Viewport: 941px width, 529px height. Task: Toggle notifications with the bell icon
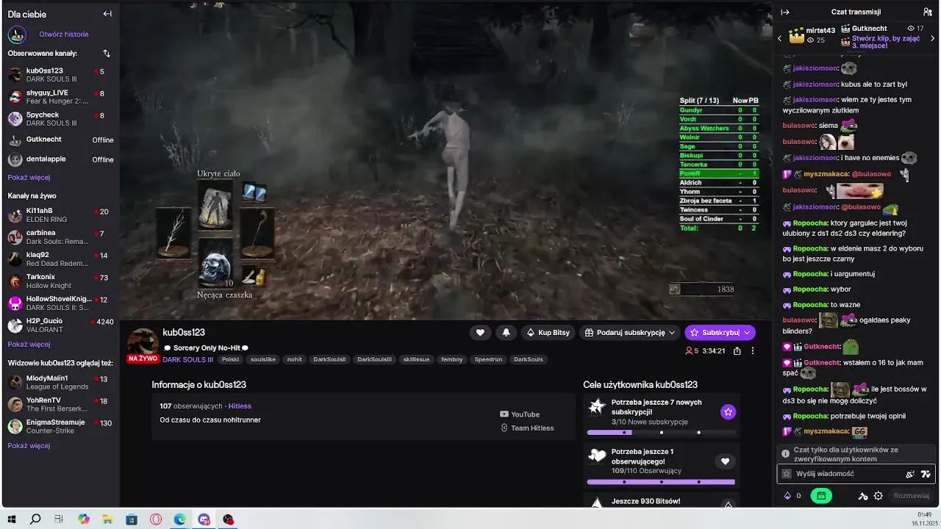(x=506, y=333)
